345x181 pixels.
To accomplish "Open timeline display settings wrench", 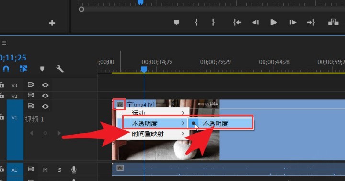I will pos(60,69).
